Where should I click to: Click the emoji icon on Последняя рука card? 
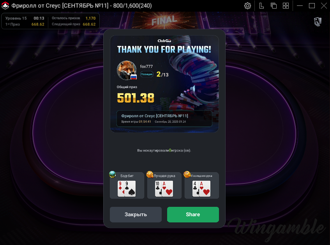(187, 174)
